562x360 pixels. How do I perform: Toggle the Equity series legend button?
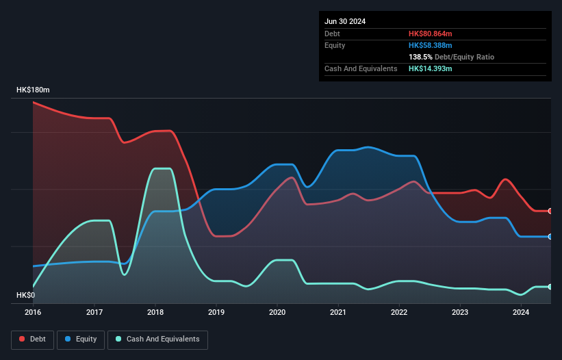[x=81, y=339]
